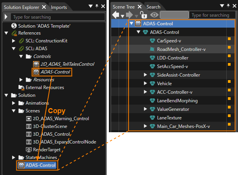Click the RoadMesh_Controller-v mesh node icon

coord(152,49)
